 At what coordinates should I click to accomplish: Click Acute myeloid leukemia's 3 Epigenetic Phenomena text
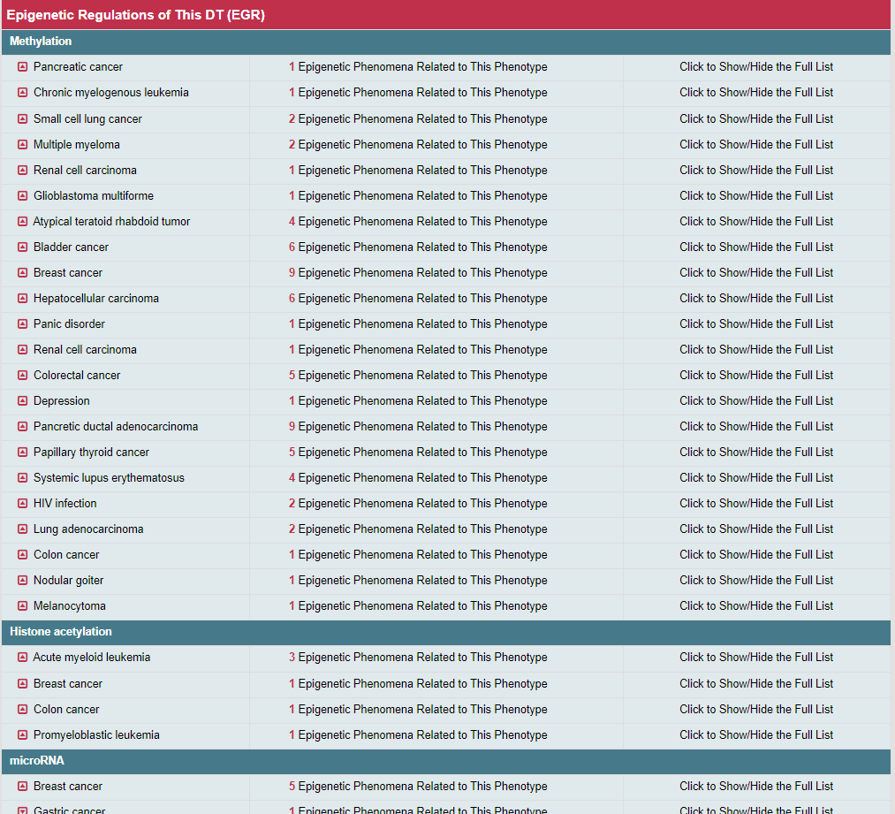coord(418,657)
